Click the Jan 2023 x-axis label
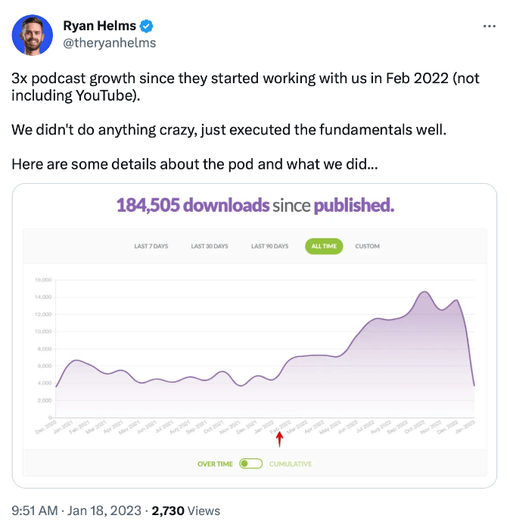Viewport: 510px width, 531px height. [465, 427]
